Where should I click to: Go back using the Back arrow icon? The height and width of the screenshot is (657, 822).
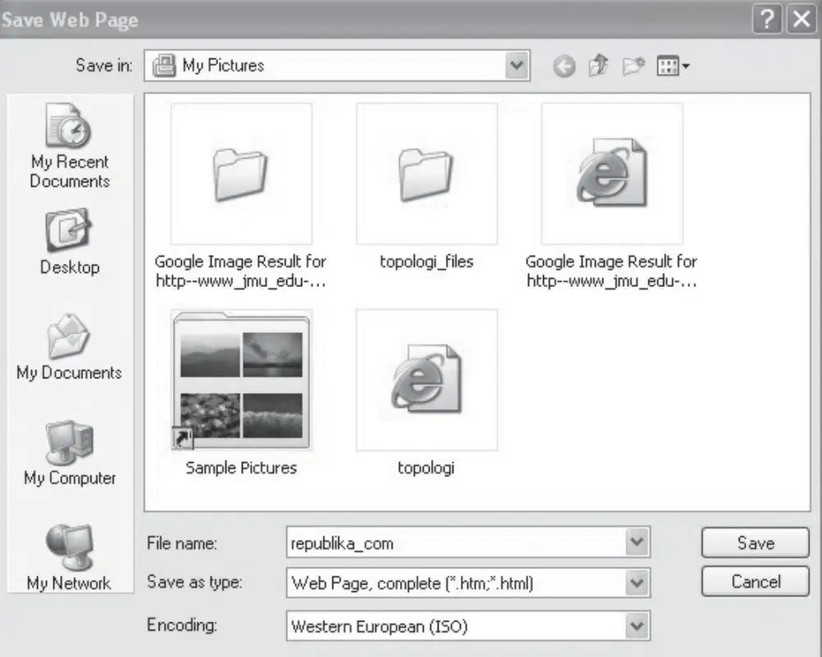pyautogui.click(x=564, y=67)
